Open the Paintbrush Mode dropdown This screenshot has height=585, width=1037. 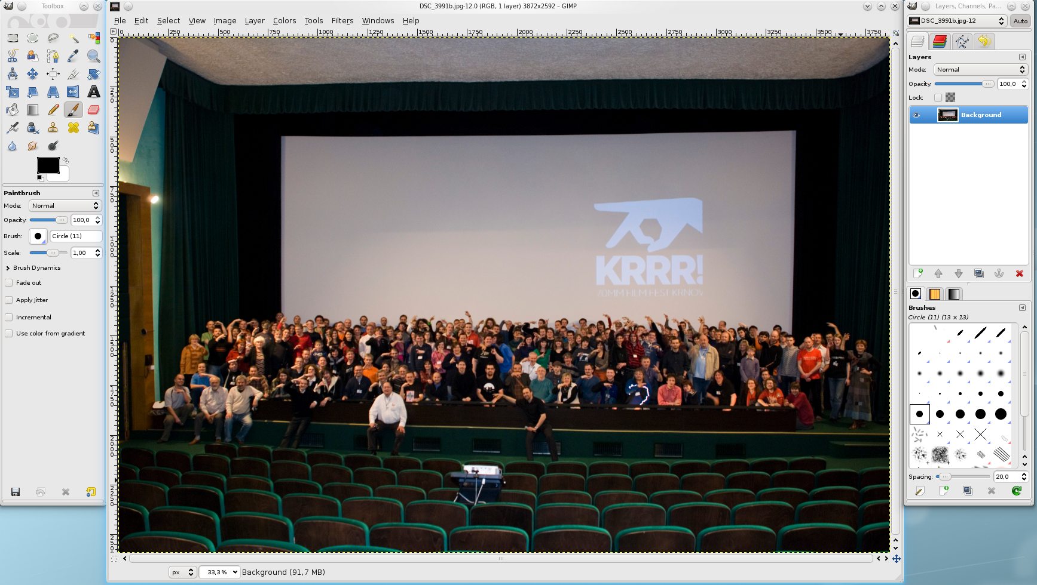click(65, 205)
